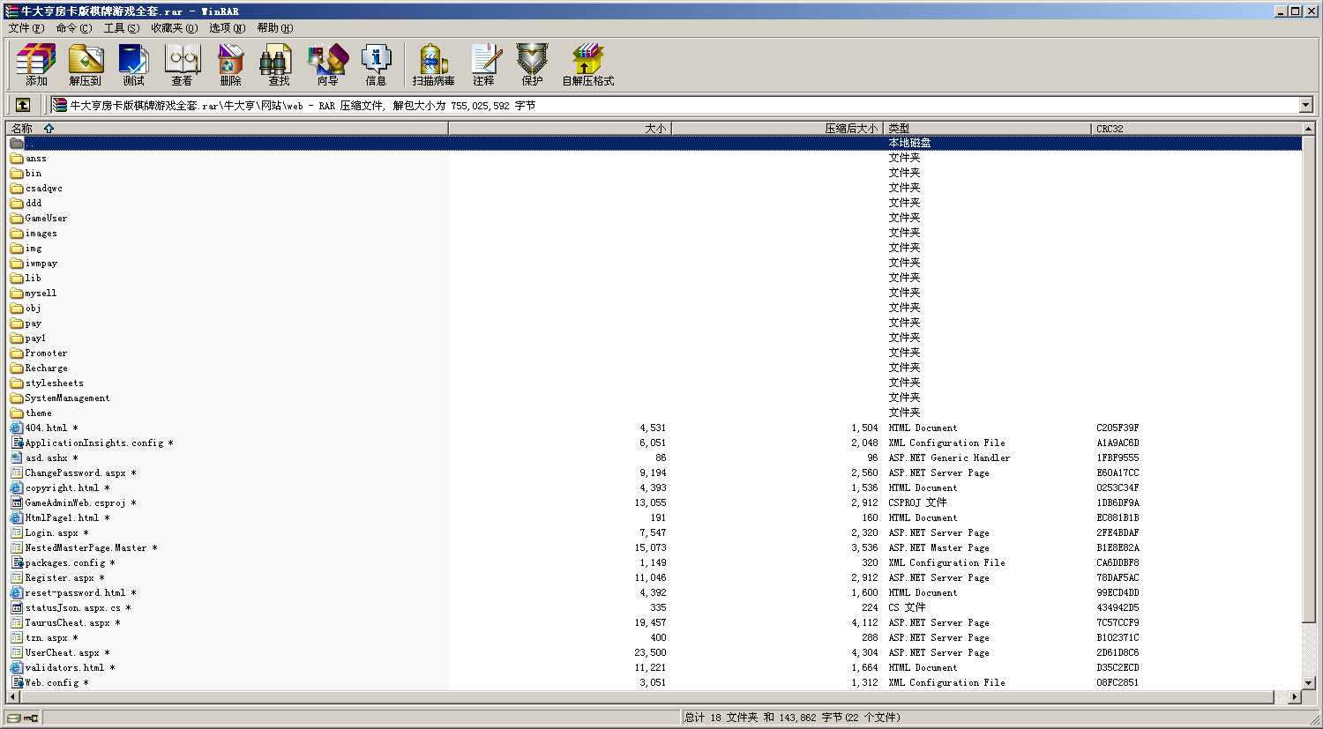The image size is (1323, 729).
Task: Select the Recharge folder row
Action: click(654, 368)
